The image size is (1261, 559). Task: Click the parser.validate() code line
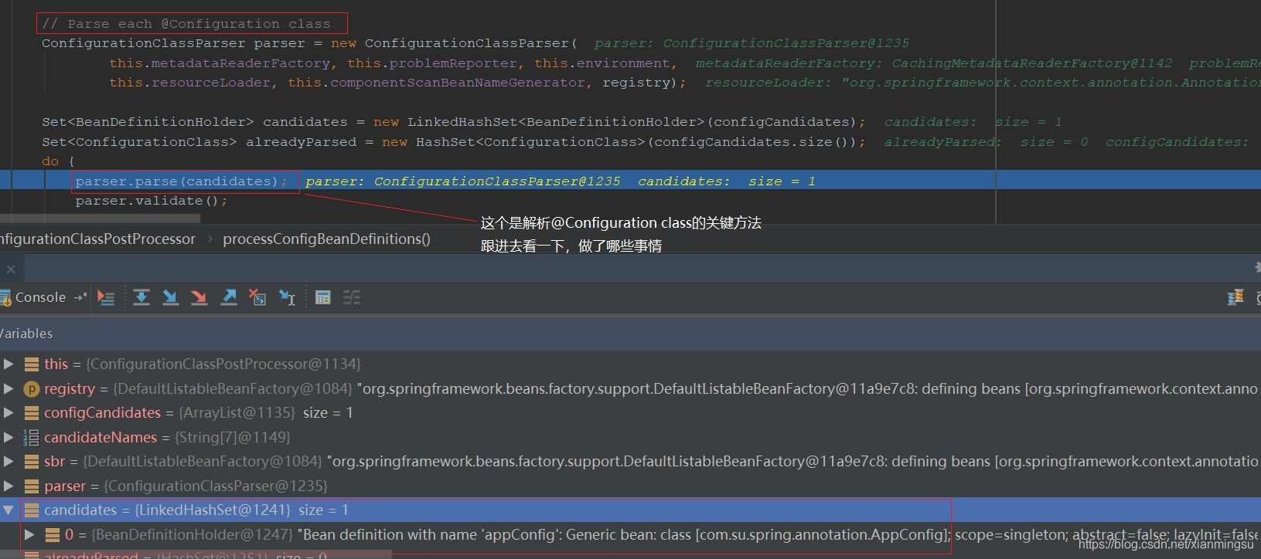pos(152,201)
